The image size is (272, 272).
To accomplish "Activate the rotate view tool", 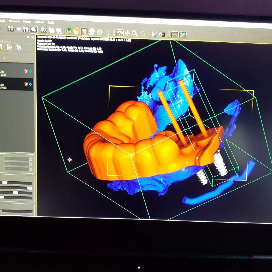I will point(120,33).
